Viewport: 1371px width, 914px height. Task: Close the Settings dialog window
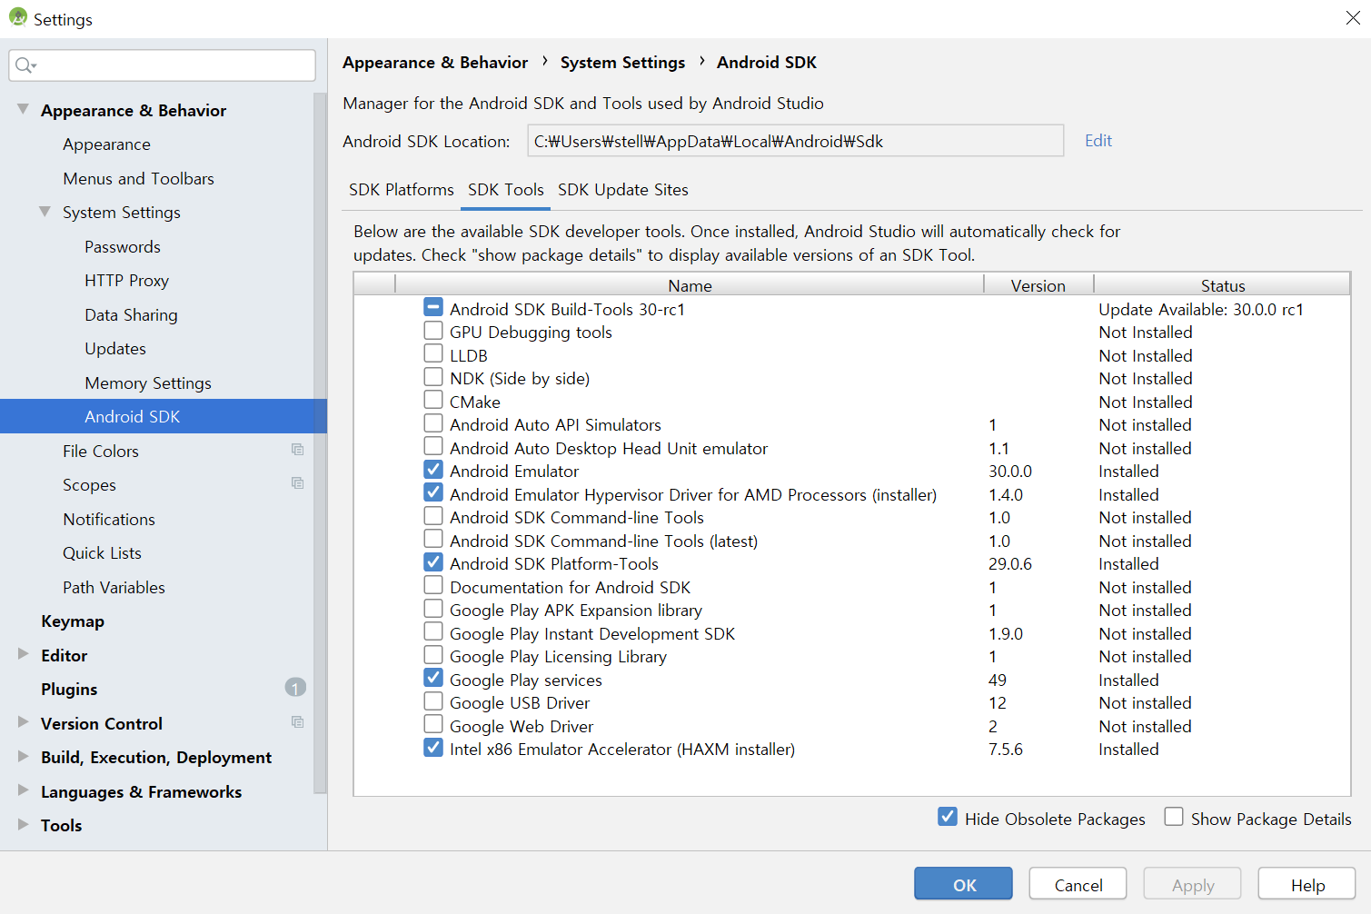click(x=1353, y=18)
